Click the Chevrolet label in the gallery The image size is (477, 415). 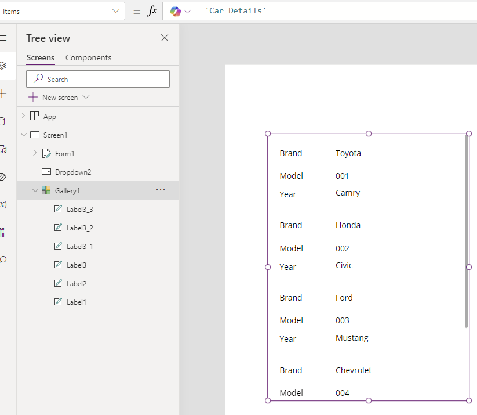(x=354, y=370)
